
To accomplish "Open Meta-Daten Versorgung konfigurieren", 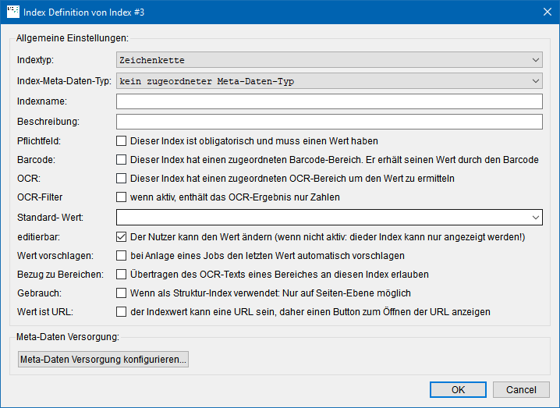I will pyautogui.click(x=103, y=359).
